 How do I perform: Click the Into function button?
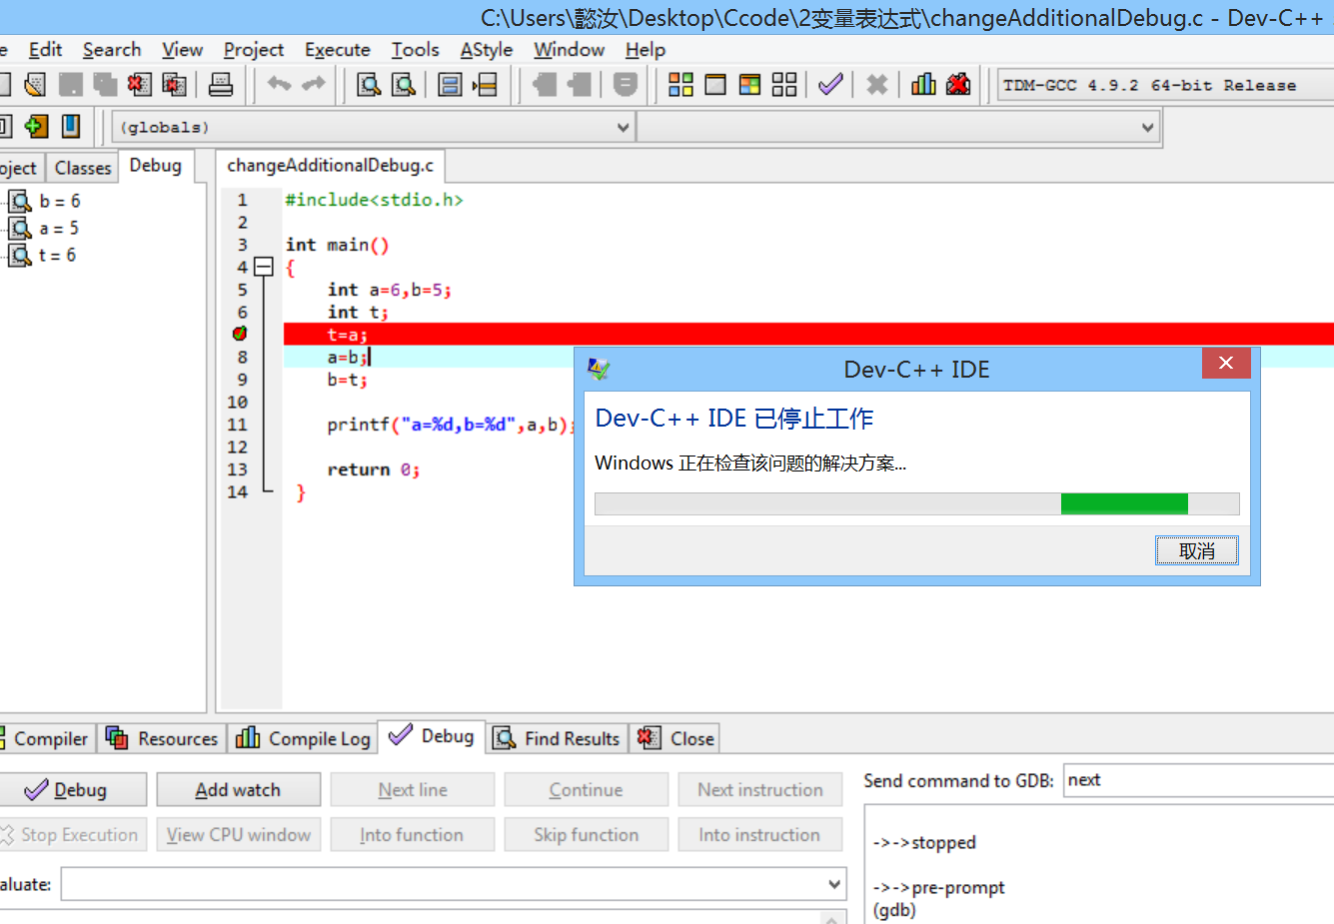(413, 834)
